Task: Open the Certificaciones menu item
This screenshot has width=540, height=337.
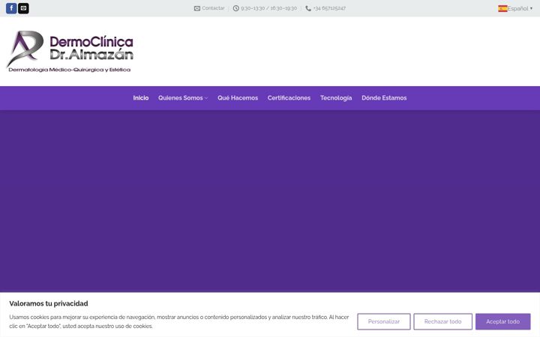Action: pos(289,98)
